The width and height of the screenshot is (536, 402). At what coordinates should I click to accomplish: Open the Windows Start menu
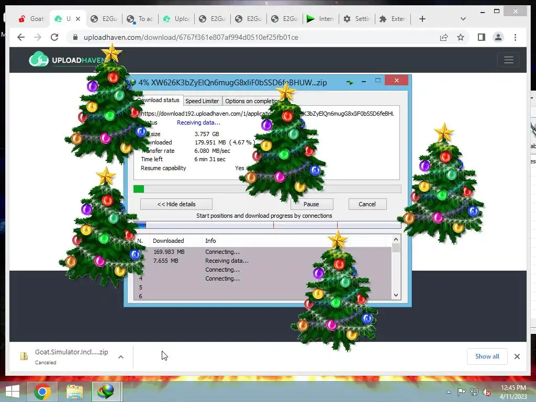(13, 392)
